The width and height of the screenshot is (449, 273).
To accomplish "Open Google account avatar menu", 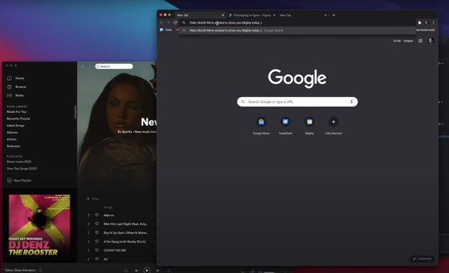I will pyautogui.click(x=431, y=41).
